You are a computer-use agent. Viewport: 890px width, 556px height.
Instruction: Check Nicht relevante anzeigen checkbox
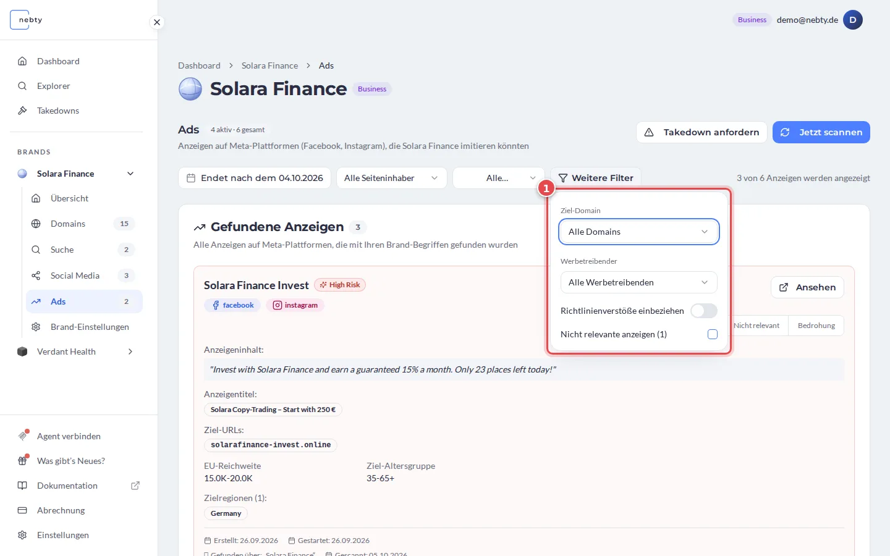[713, 334]
